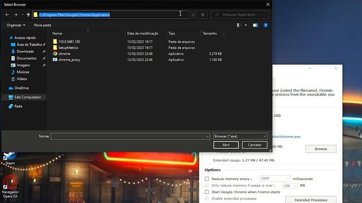Viewport: 362px width, 203px height.
Task: Click the chrome.exe path link in Firemin
Action: coord(287,136)
